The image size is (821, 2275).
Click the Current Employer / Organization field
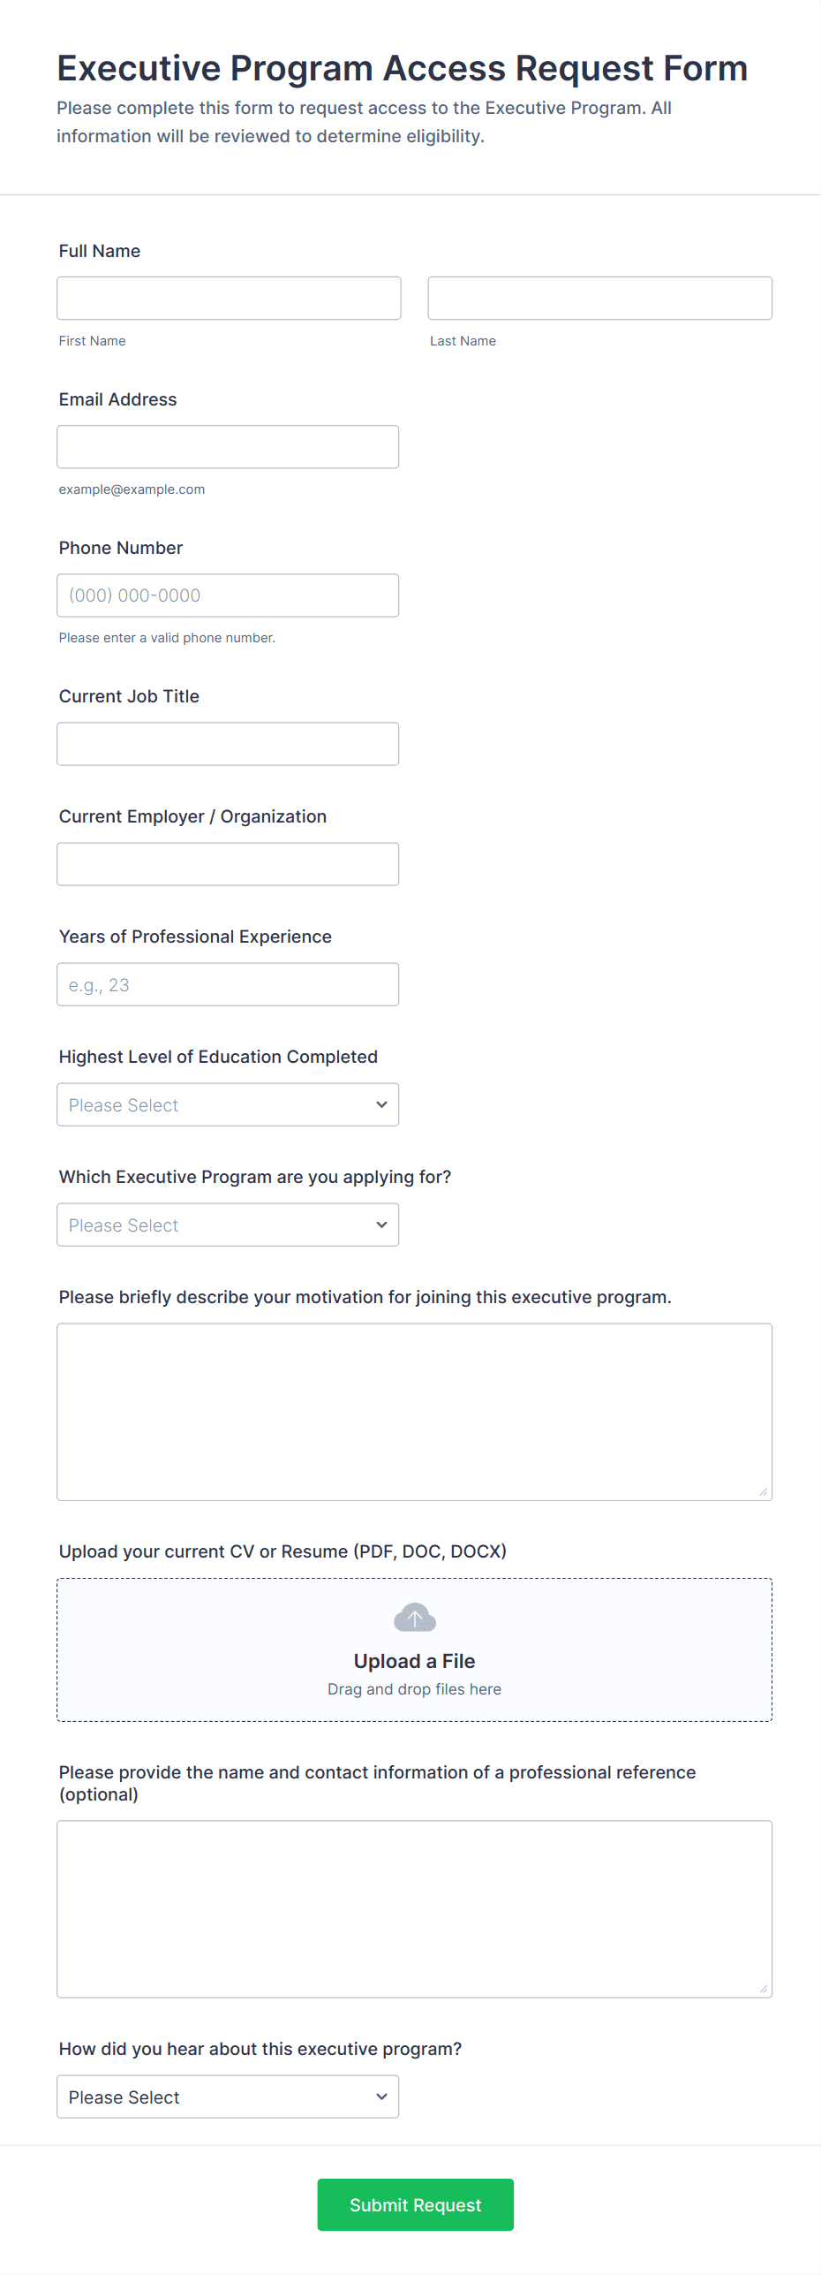click(x=227, y=863)
